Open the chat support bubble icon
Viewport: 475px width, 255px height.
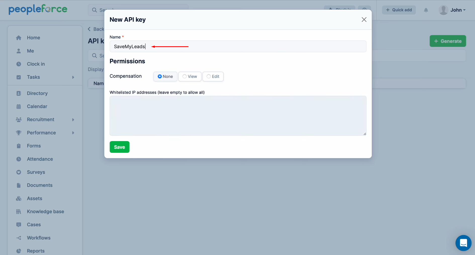tap(463, 243)
